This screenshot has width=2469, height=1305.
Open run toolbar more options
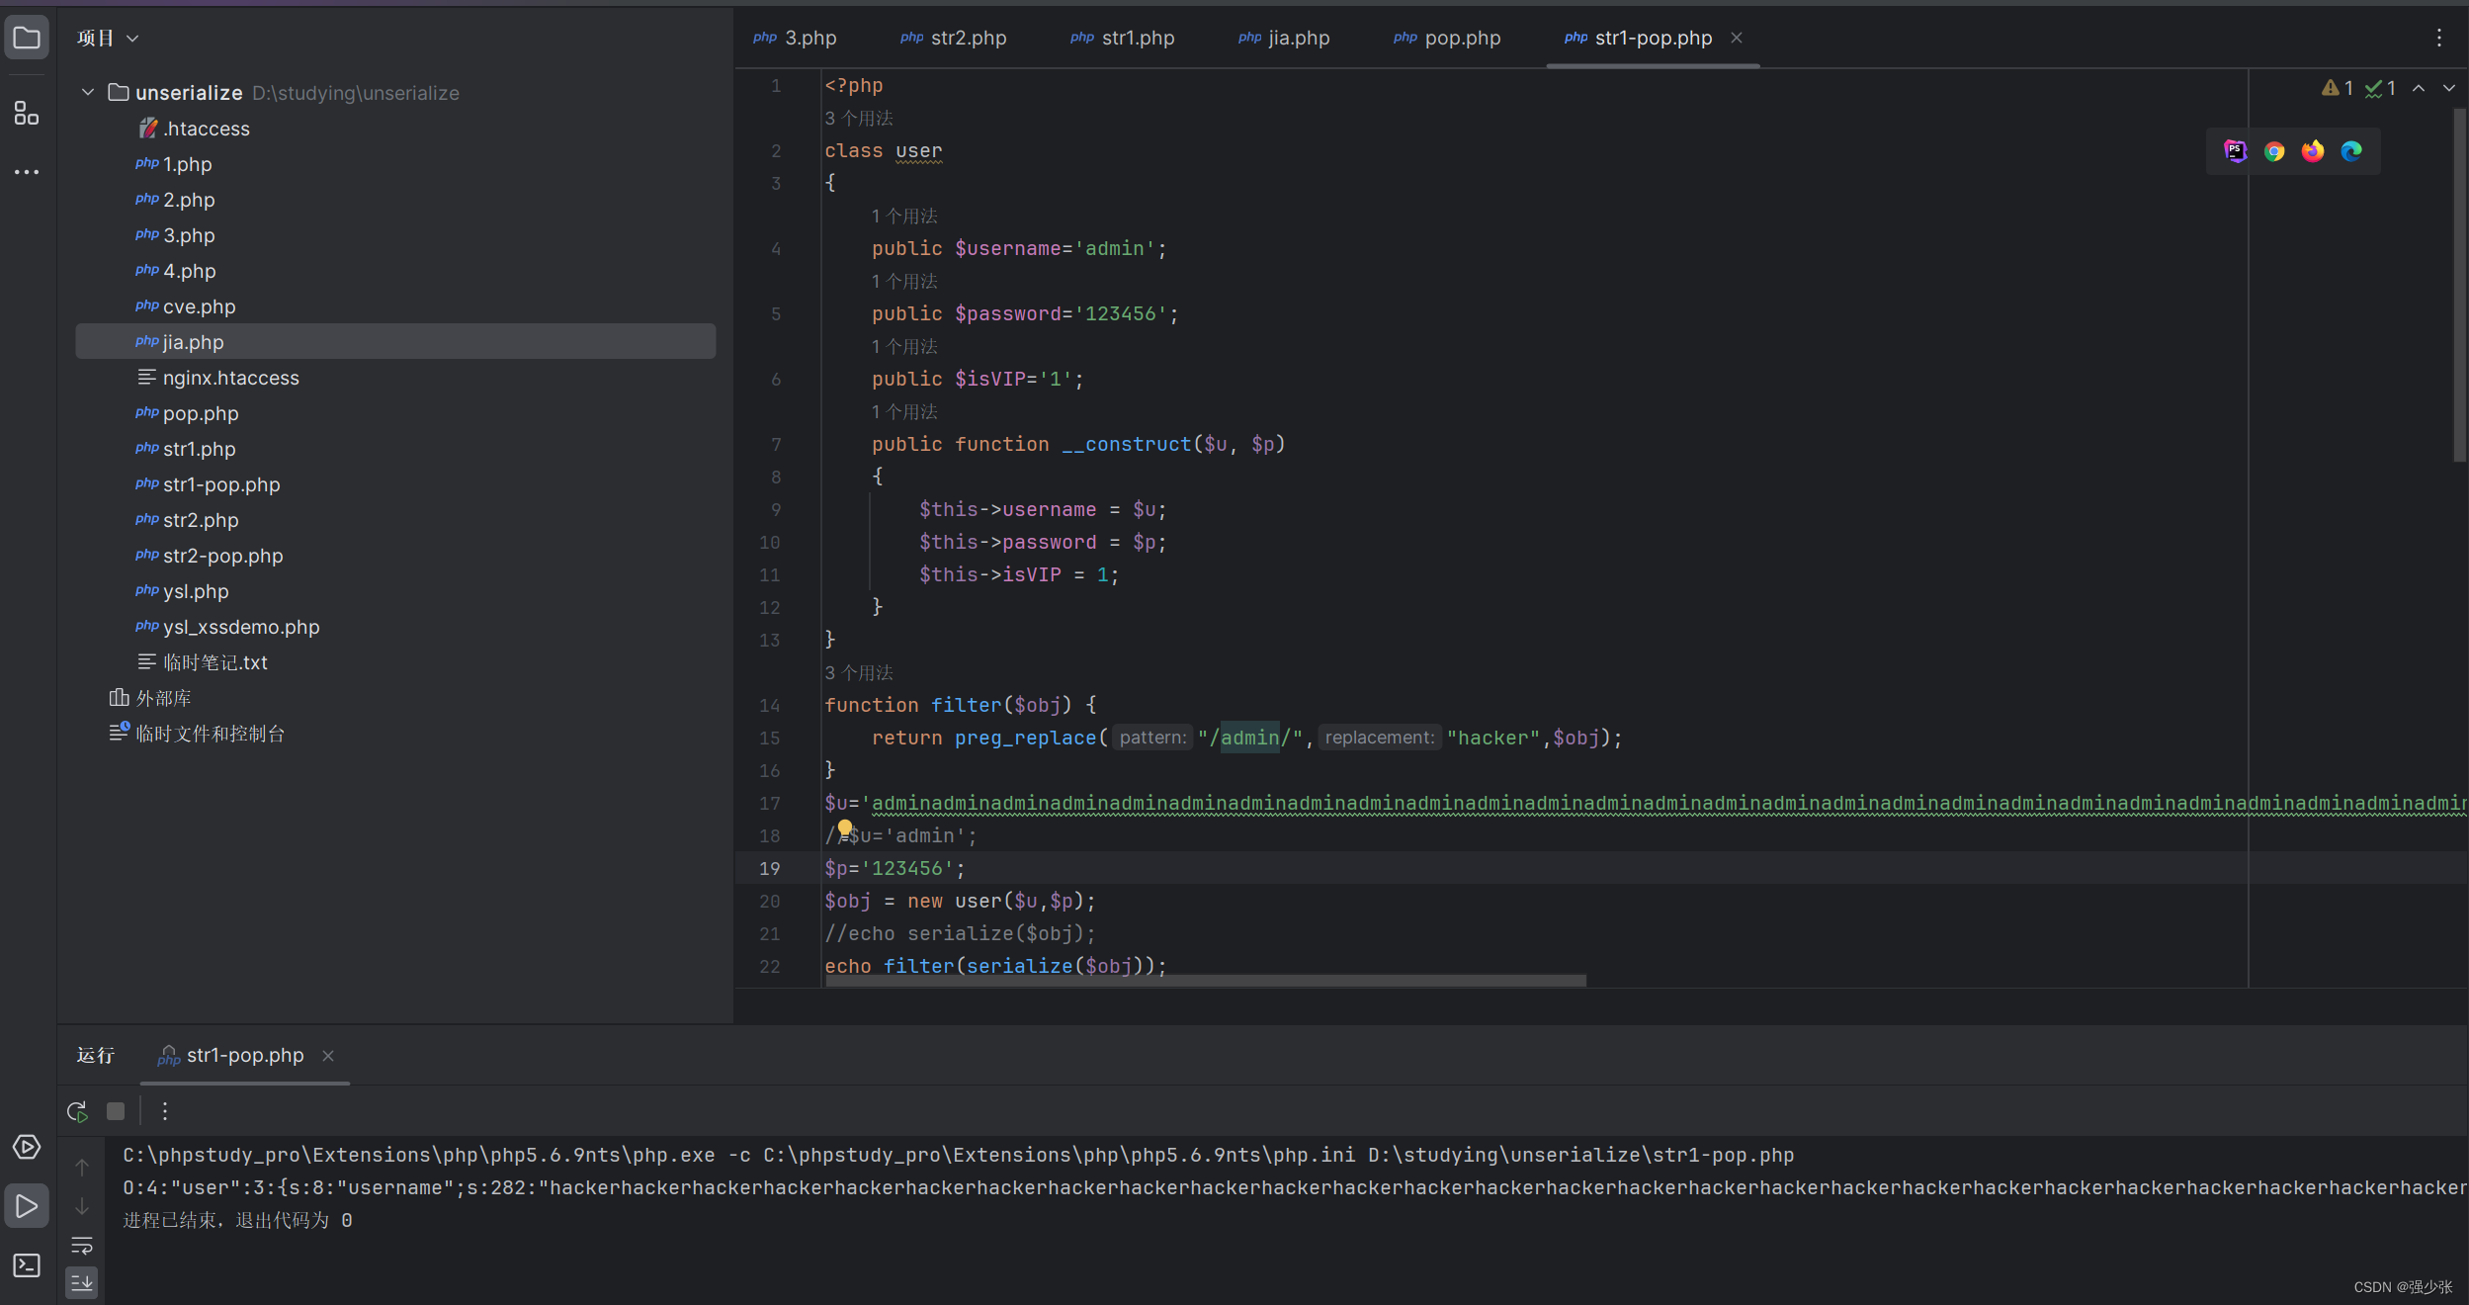165,1111
